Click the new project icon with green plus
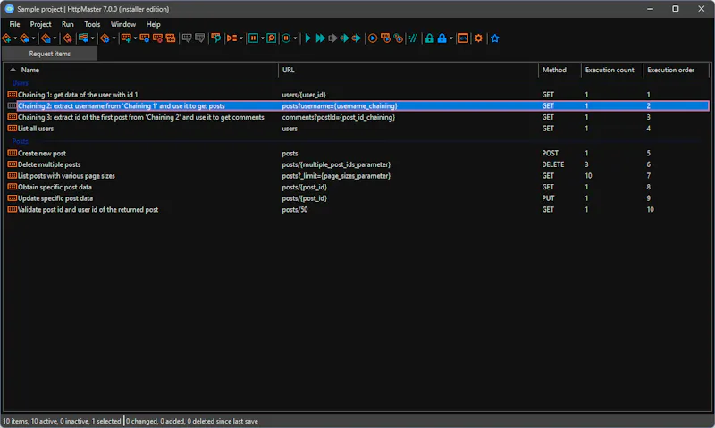Screen dimensions: 715x428 7,38
